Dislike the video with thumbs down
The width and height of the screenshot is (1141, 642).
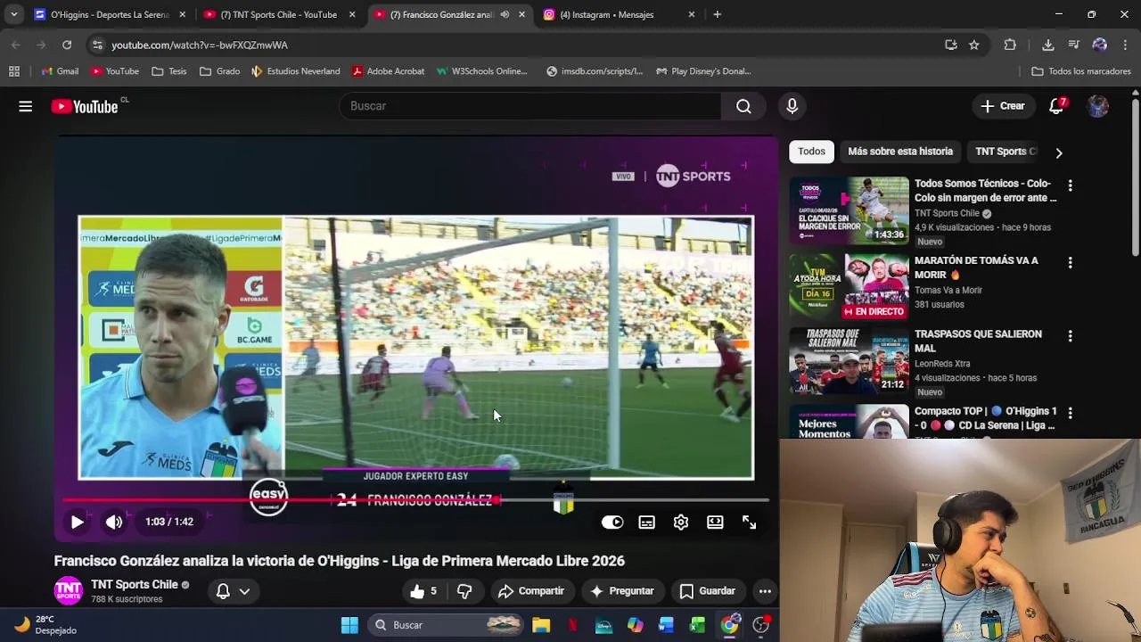point(464,591)
